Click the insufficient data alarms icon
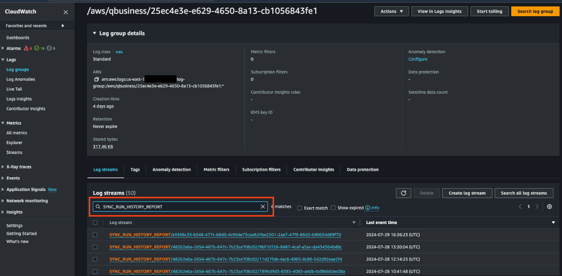 click(49, 48)
